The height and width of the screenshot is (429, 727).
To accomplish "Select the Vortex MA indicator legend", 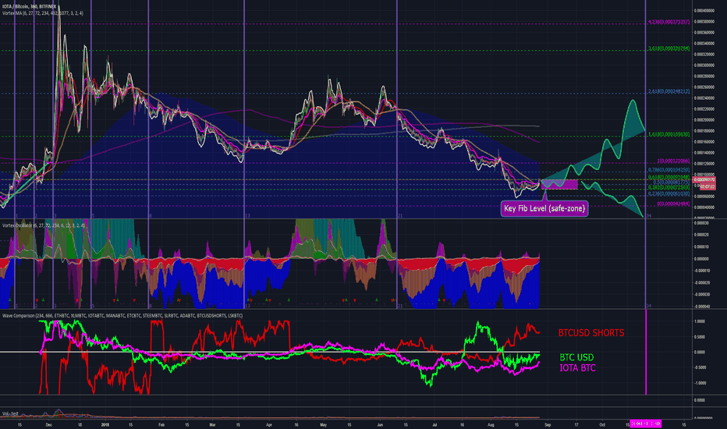I will [43, 13].
